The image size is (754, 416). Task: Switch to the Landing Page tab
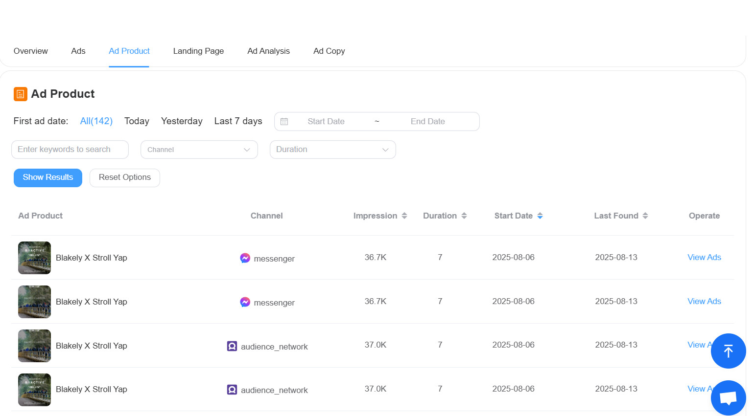click(198, 51)
